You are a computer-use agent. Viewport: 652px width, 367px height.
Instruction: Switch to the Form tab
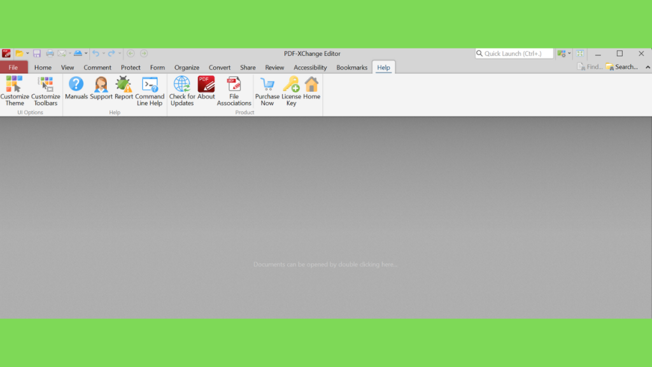157,68
